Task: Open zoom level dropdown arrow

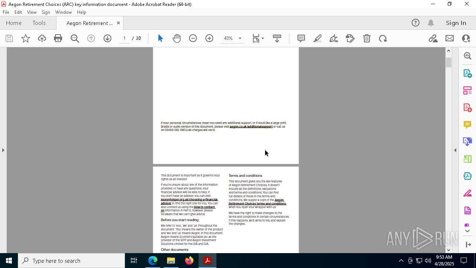Action: pos(240,38)
